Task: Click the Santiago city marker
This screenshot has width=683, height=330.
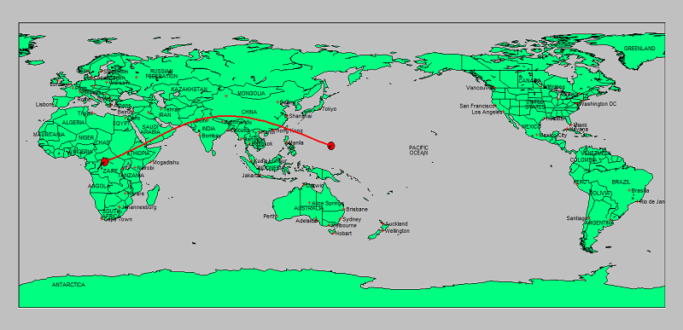Action: 587,217
